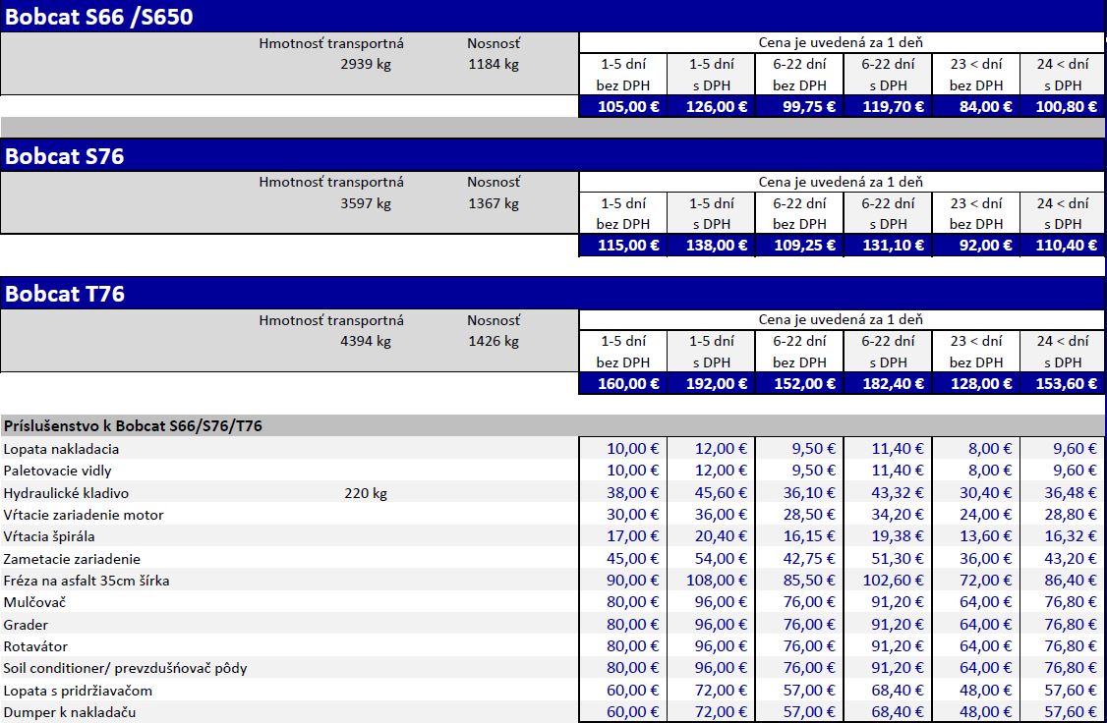Click the Lopata nakladacia row label
Image resolution: width=1107 pixels, height=723 pixels.
[x=61, y=449]
